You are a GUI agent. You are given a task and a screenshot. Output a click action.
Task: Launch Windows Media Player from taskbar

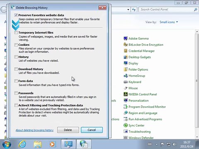52,144
